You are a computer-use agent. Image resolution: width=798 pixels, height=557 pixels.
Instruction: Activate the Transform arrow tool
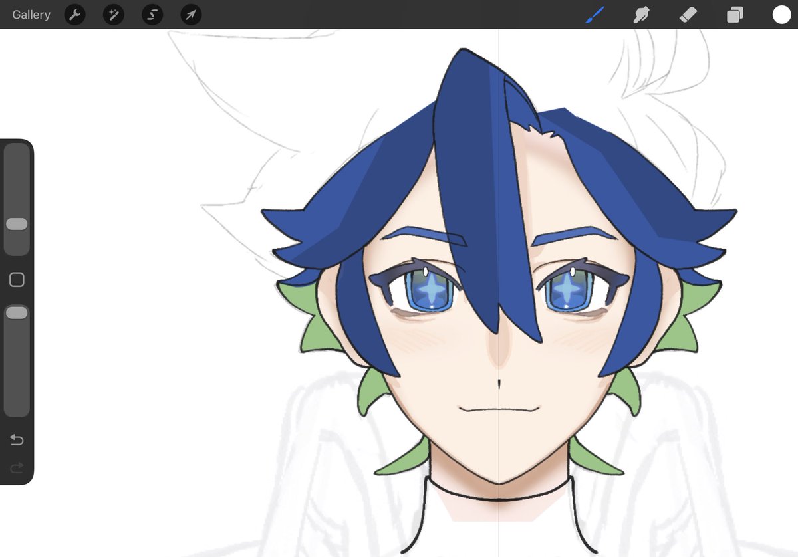pos(191,15)
